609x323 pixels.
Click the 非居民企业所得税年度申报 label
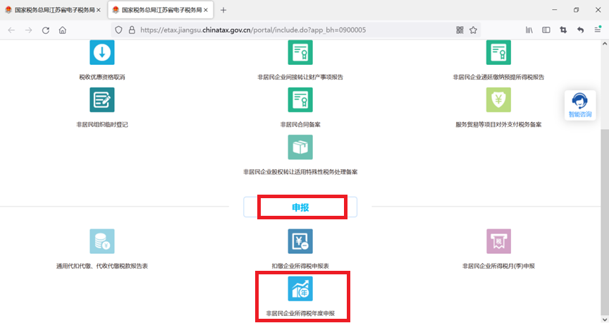click(x=300, y=314)
